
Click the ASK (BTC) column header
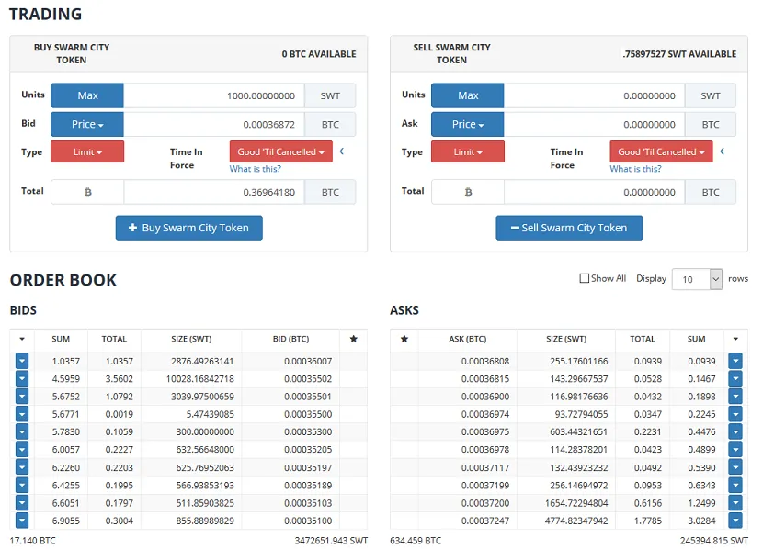(x=467, y=339)
